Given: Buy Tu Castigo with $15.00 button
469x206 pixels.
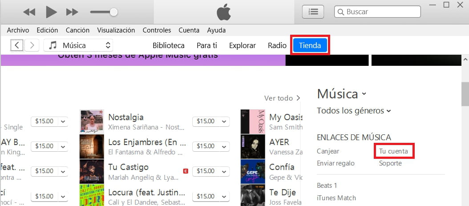Looking at the screenshot, I should click(x=206, y=171).
